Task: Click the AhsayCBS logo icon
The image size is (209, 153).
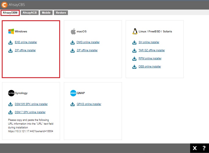Action: point(4,5)
